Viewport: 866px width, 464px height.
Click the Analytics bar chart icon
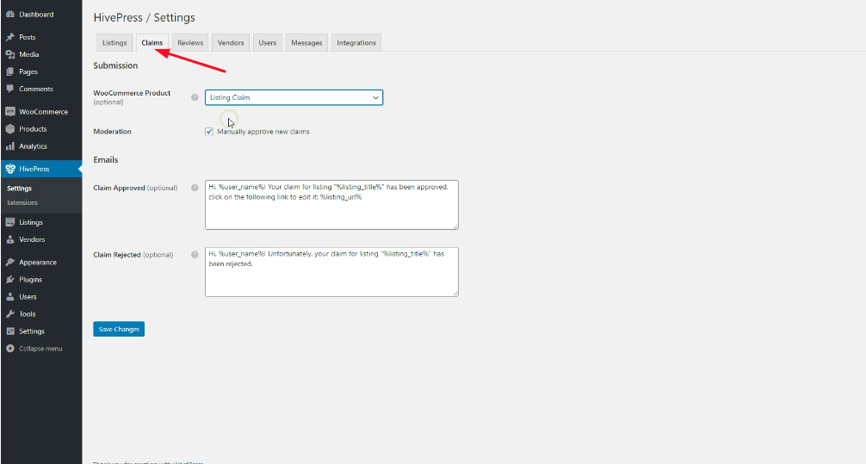click(x=10, y=146)
